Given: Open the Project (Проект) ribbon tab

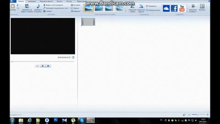Looking at the screenshot, I should tap(59, 1).
